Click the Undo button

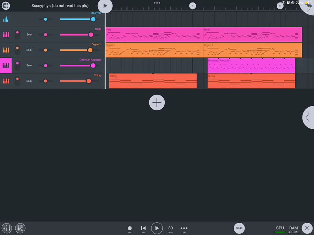pos(239,228)
